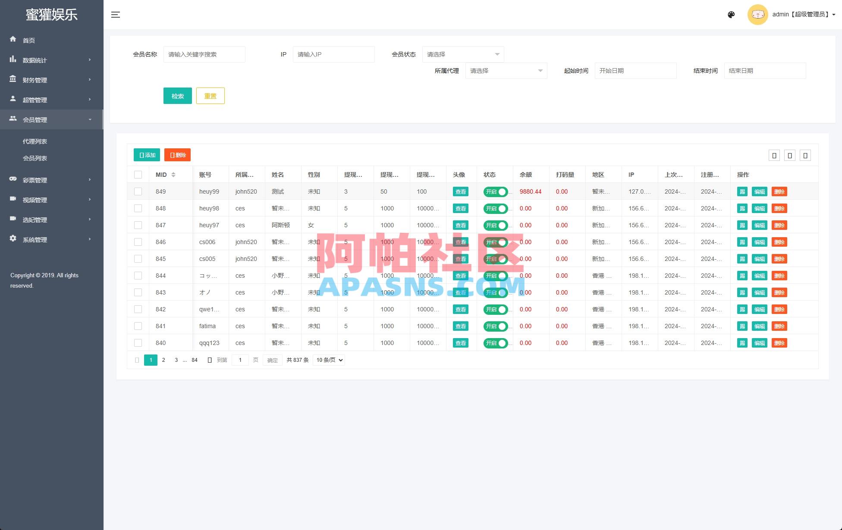Open 系统管理 using the gear icon
This screenshot has width=842, height=530.
click(x=13, y=239)
